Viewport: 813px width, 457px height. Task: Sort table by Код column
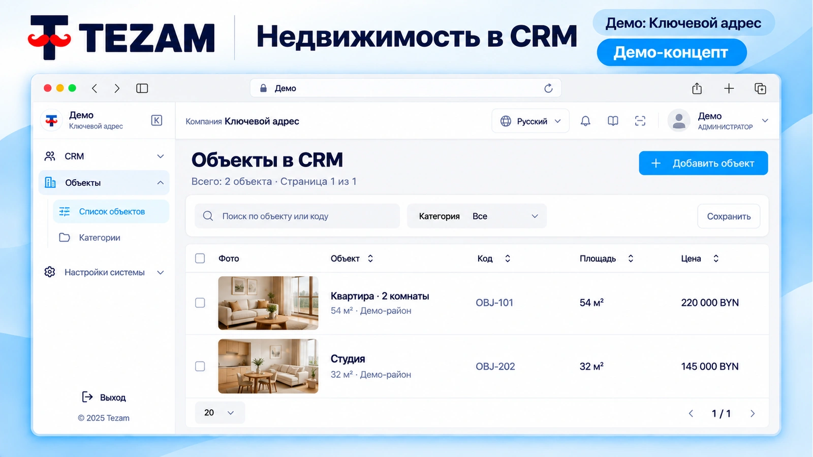pyautogui.click(x=494, y=258)
